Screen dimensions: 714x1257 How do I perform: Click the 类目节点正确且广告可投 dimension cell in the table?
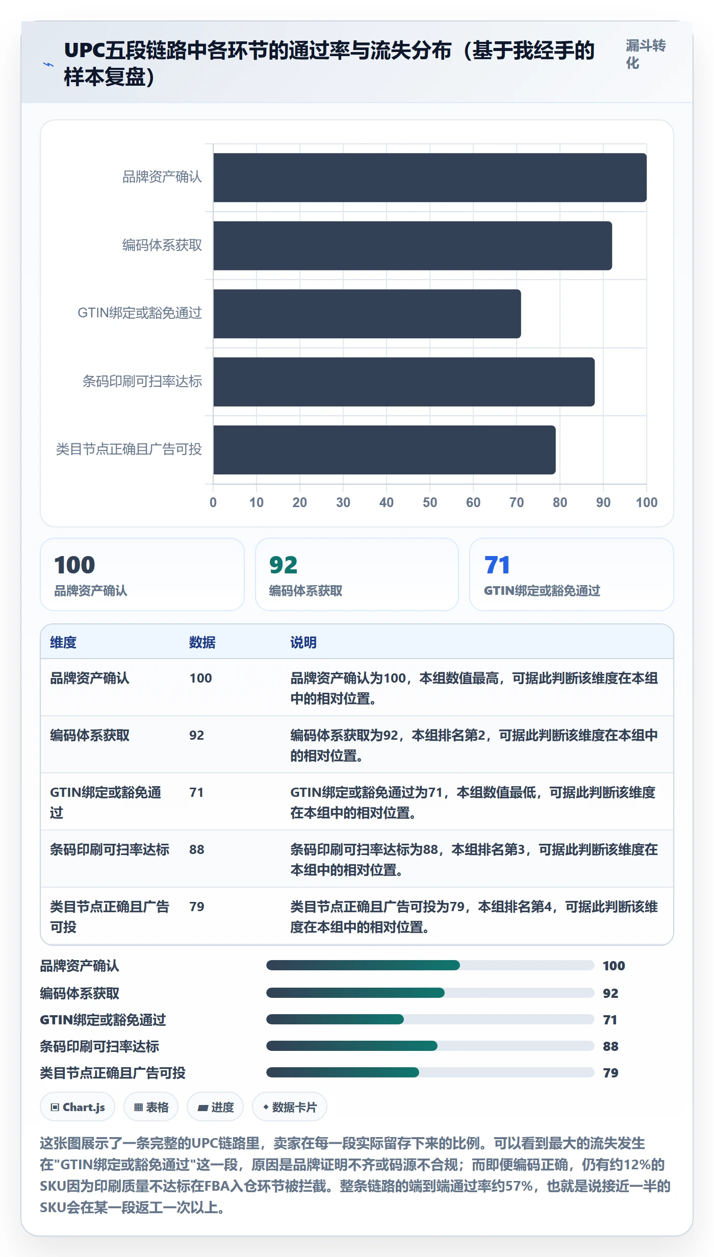[x=110, y=917]
